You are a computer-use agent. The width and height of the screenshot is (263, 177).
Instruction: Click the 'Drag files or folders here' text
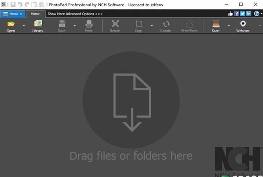pos(131,156)
